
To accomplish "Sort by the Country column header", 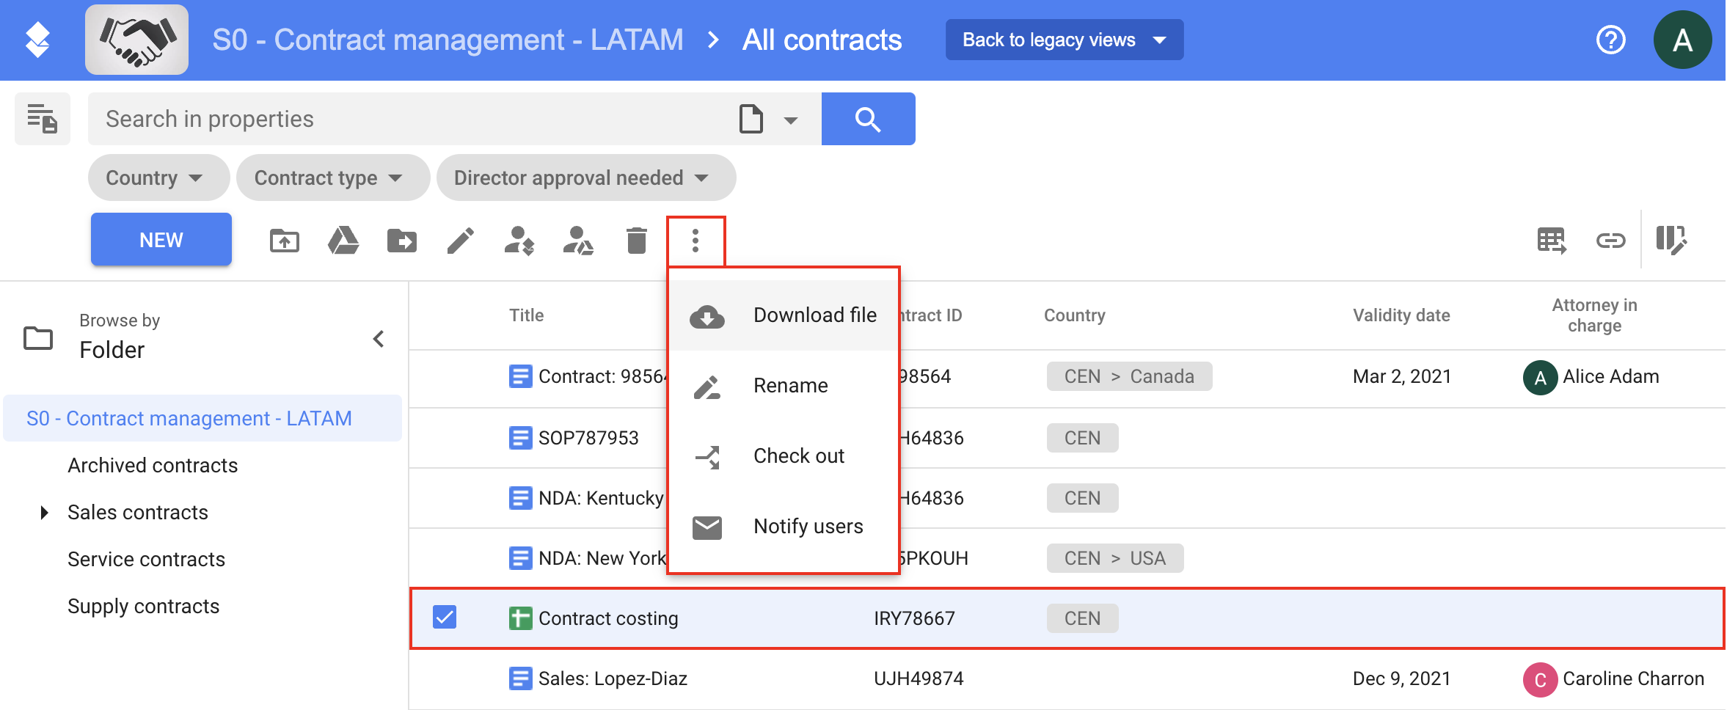I will coord(1074,315).
